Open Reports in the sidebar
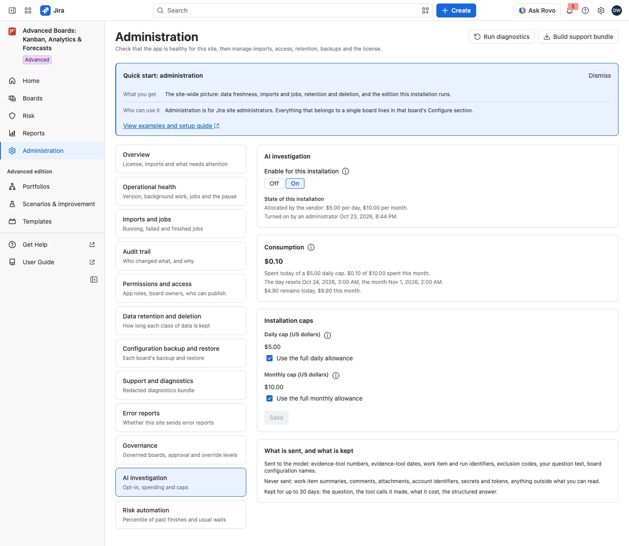The image size is (629, 546). tap(52, 133)
